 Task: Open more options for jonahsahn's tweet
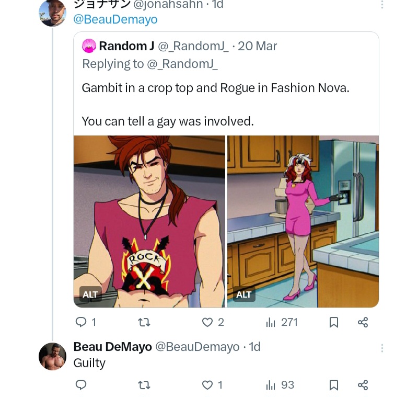382,5
